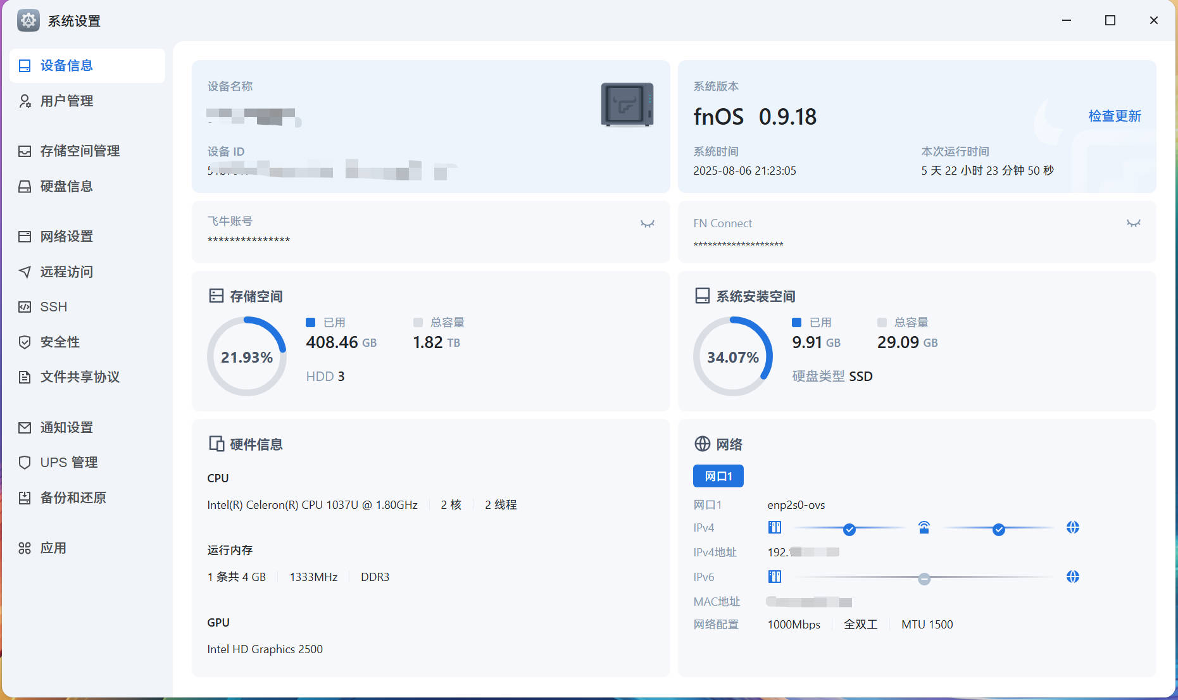This screenshot has height=700, width=1178.
Task: Click the system settings gear icon
Action: click(x=28, y=20)
